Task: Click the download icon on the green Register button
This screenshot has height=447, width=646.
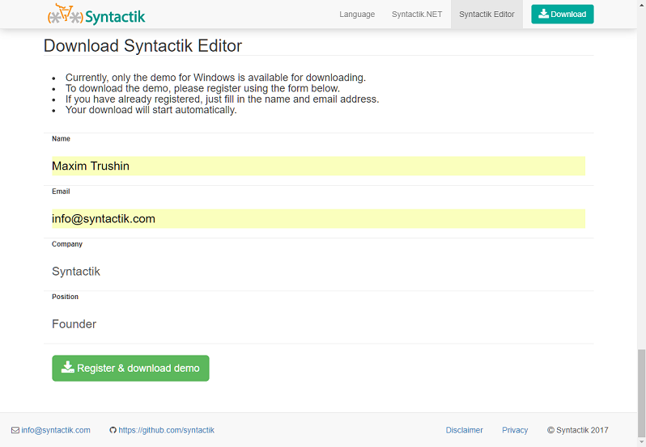Action: [x=67, y=368]
